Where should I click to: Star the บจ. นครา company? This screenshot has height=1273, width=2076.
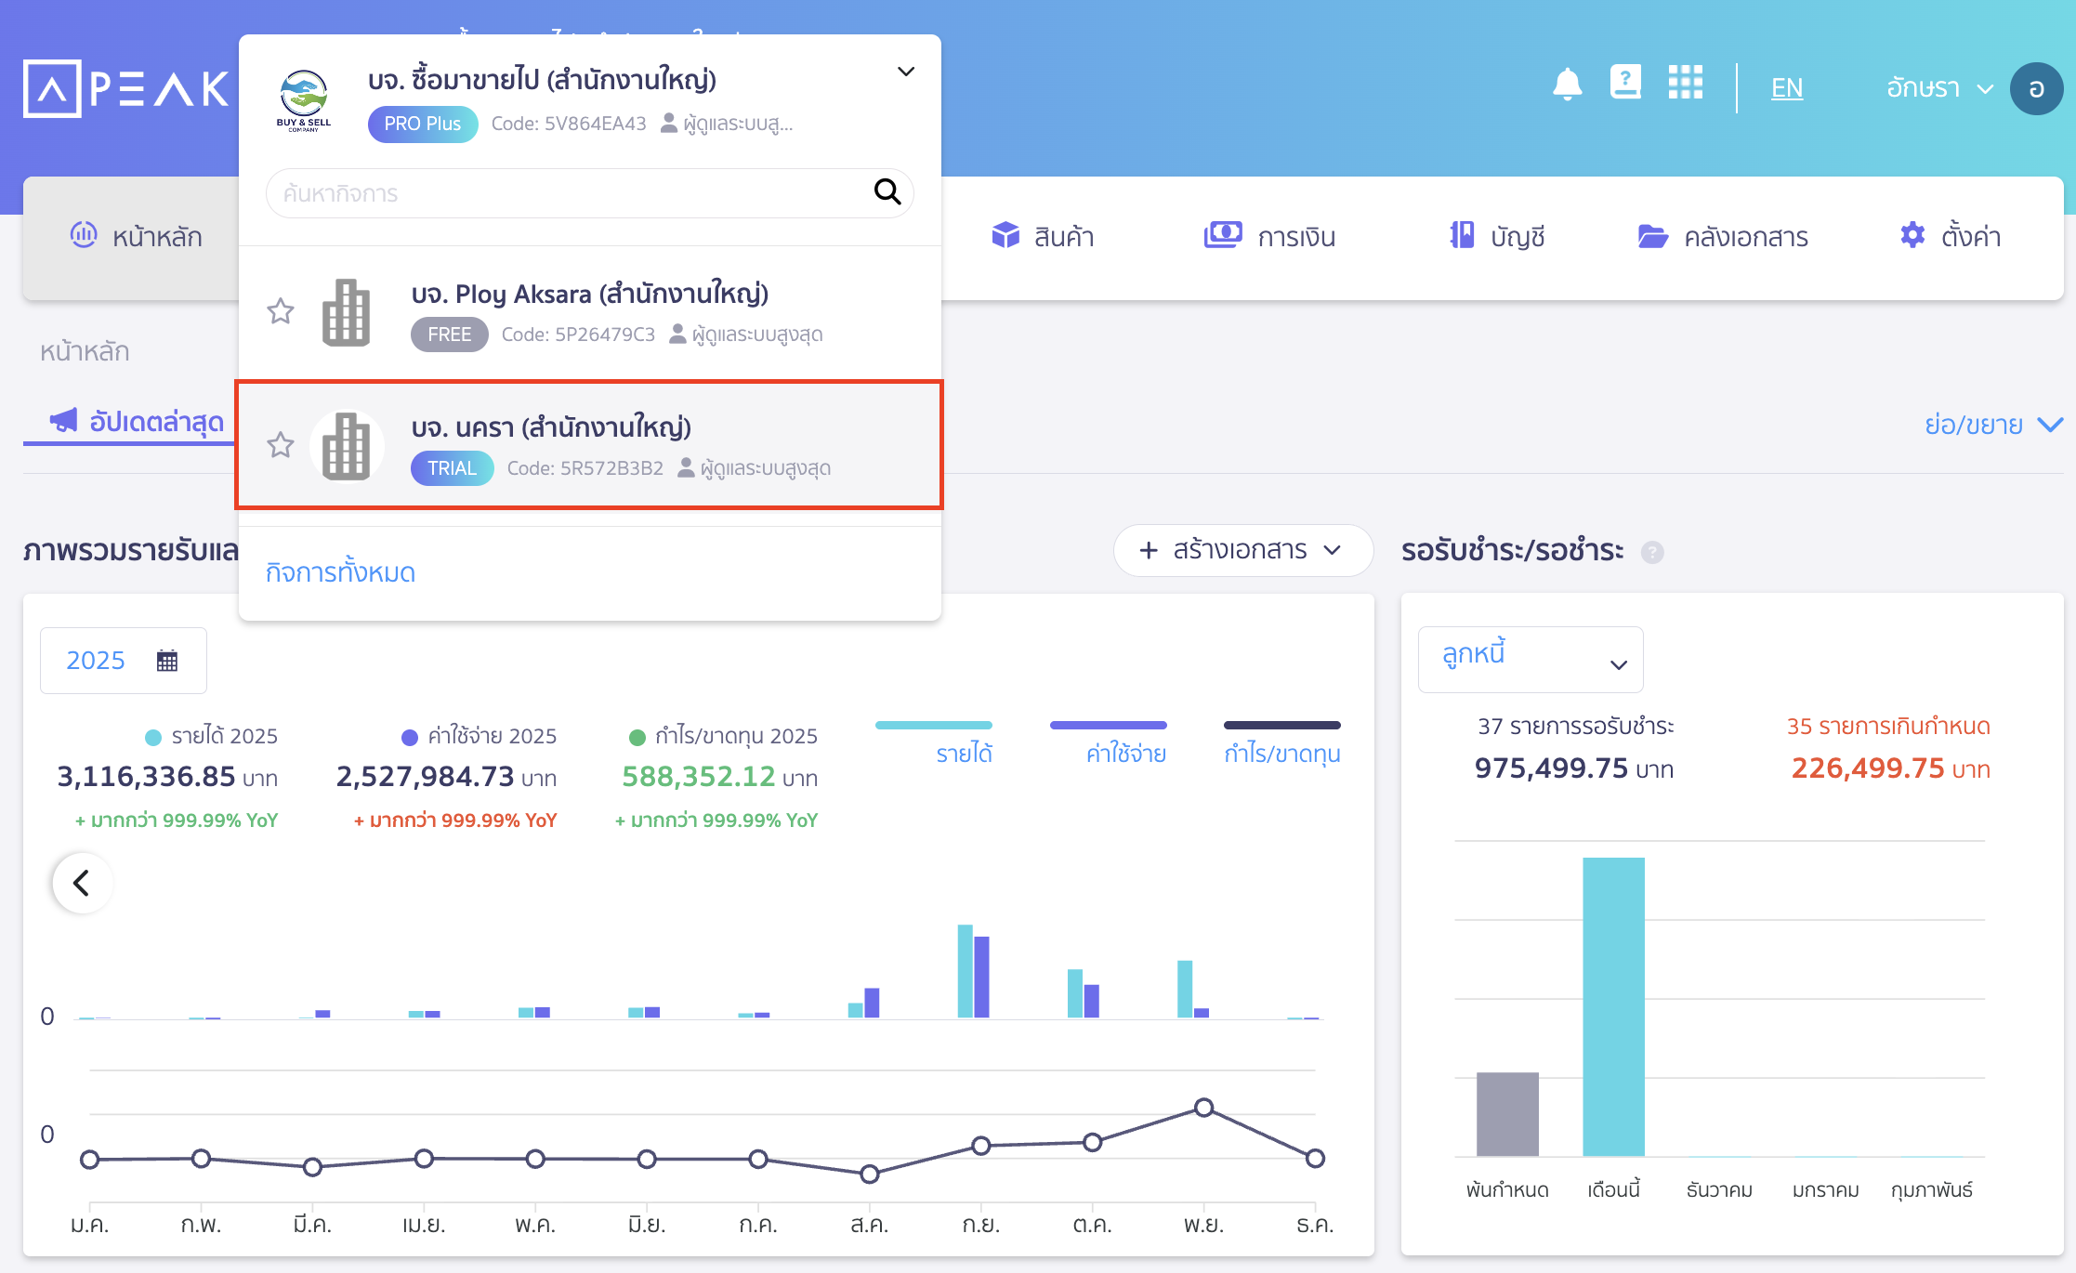click(280, 446)
